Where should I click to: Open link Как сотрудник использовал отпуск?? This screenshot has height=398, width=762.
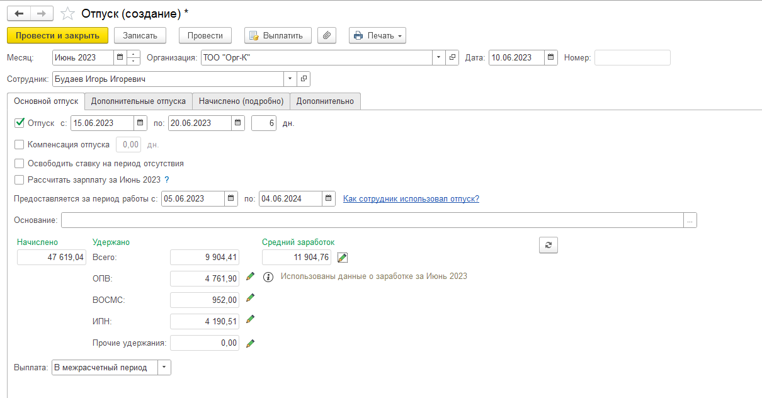411,199
